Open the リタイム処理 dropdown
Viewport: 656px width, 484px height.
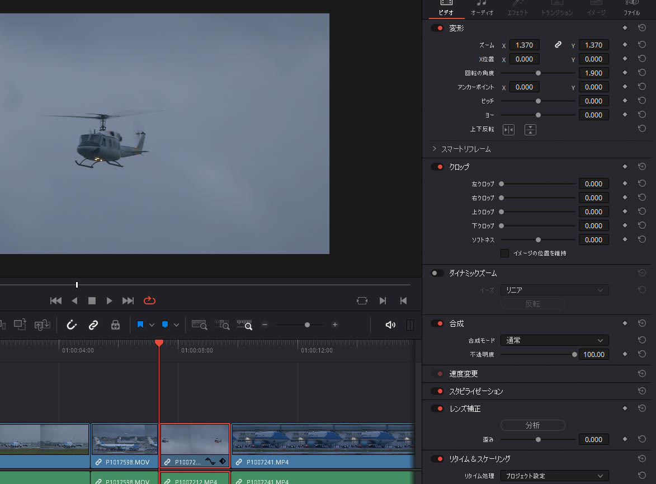554,476
